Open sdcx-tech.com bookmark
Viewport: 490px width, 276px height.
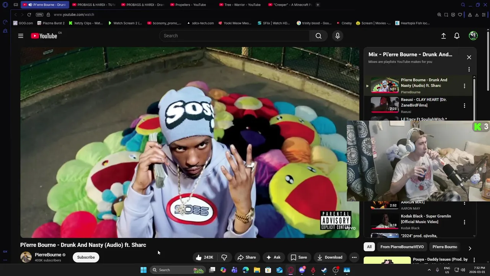(x=200, y=23)
